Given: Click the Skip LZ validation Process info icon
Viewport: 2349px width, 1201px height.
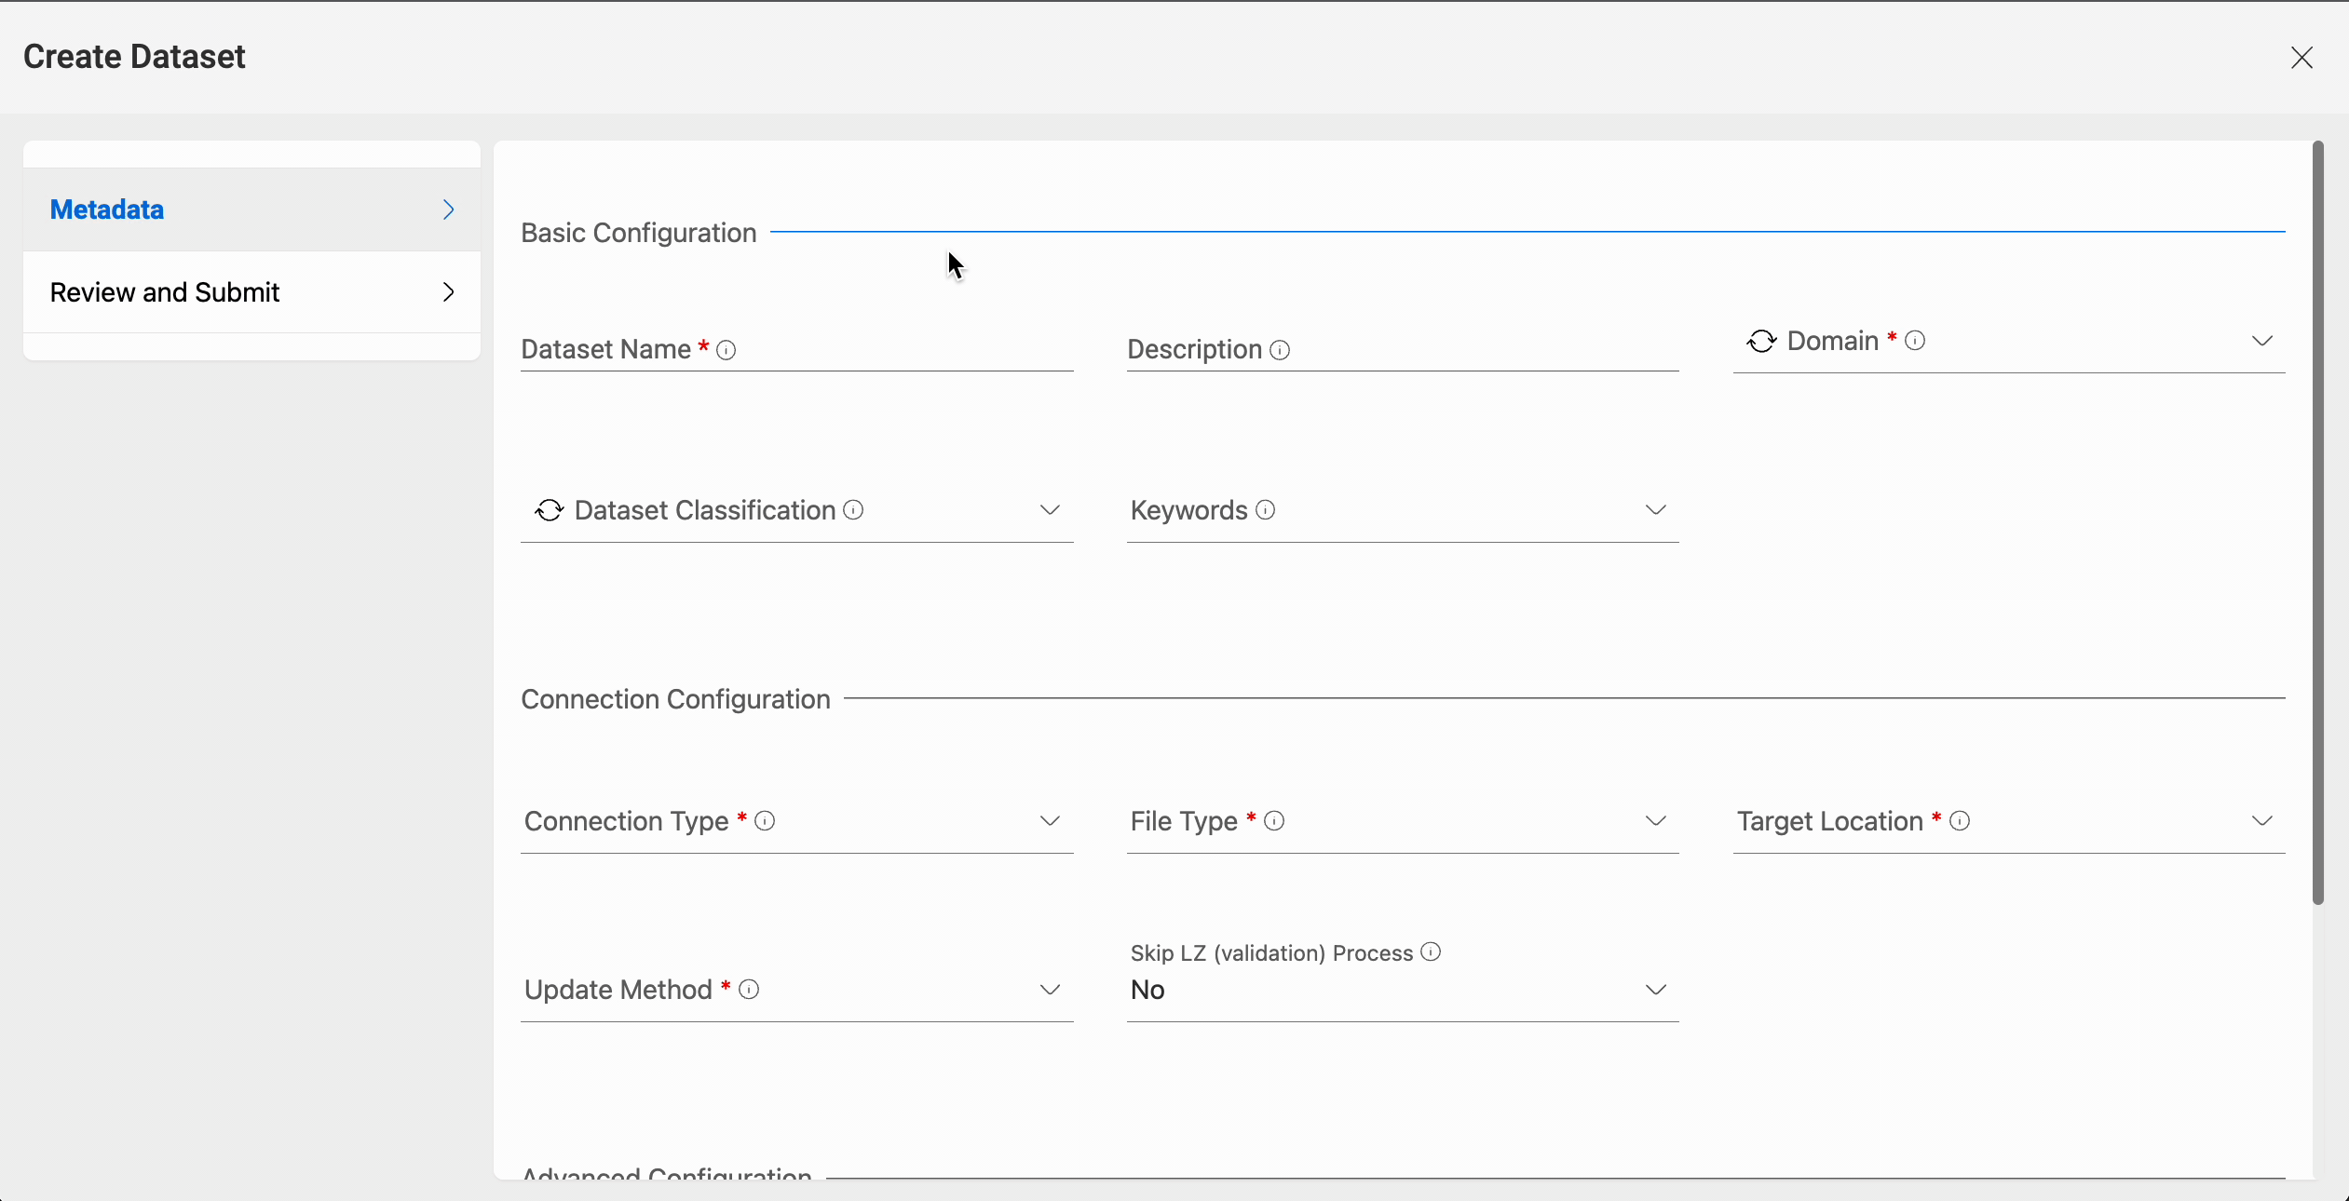Looking at the screenshot, I should pyautogui.click(x=1432, y=951).
